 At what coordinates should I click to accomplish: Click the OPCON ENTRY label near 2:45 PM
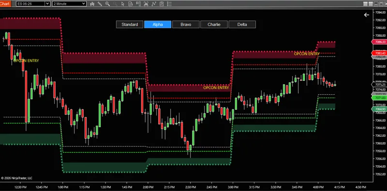coord(216,88)
